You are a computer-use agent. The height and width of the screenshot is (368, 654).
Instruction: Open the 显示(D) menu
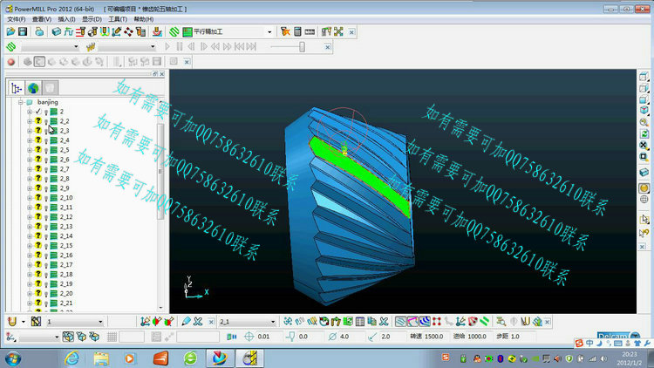[92, 19]
